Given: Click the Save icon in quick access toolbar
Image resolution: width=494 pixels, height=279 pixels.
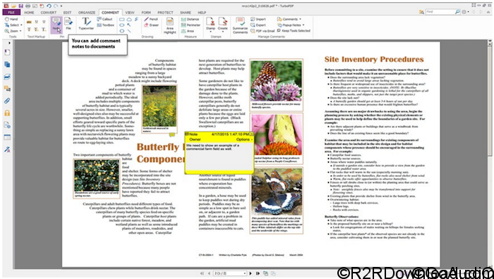Looking at the screenshot, I should (20, 6).
